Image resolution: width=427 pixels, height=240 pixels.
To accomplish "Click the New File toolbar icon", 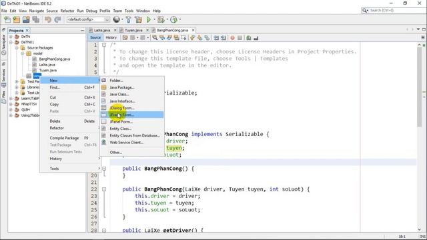I will click(7, 19).
